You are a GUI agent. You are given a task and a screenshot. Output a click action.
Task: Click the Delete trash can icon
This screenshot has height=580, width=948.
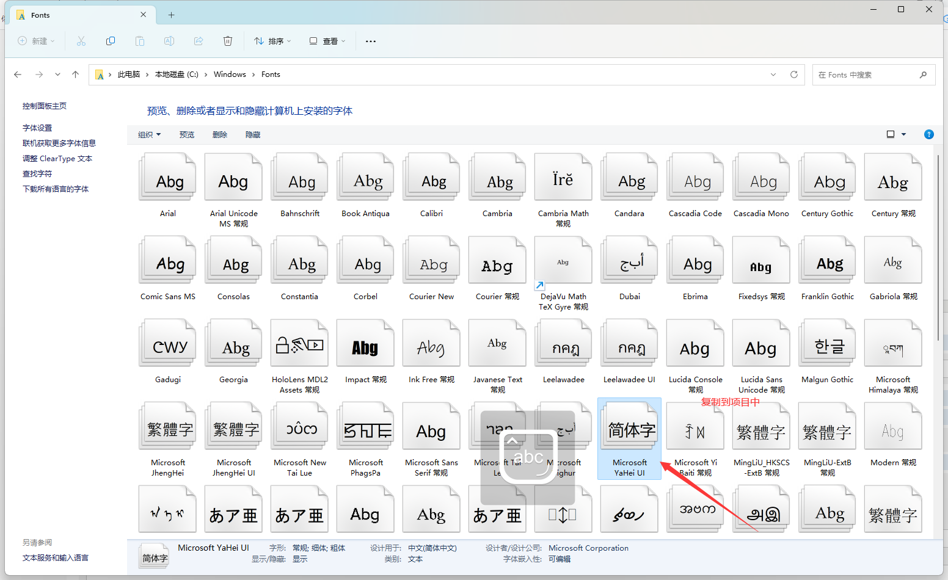click(x=228, y=41)
